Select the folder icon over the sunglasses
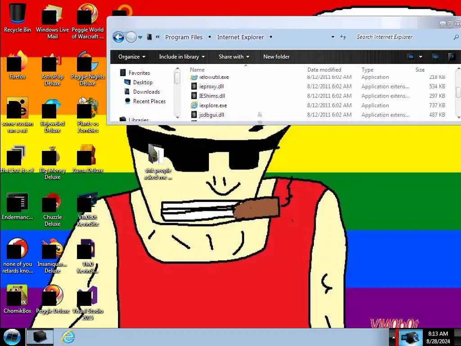This screenshot has height=346, width=461. [x=157, y=161]
